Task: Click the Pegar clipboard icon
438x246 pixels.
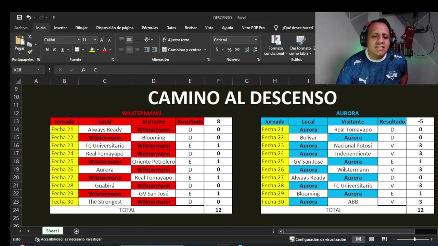Action: pyautogui.click(x=20, y=41)
